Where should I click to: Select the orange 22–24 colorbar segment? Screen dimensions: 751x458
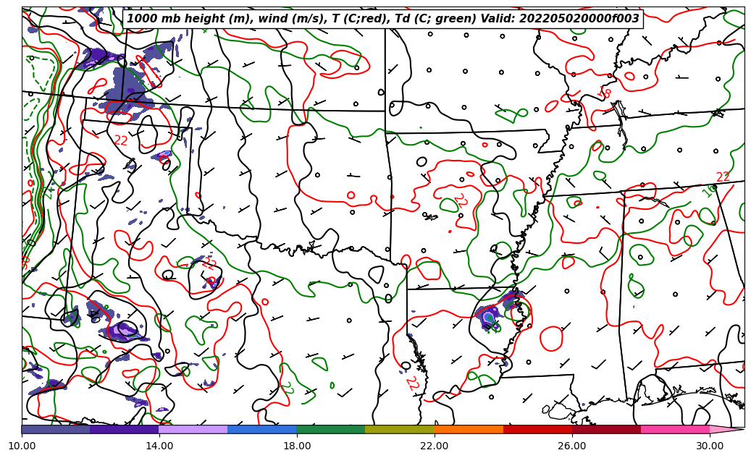point(469,429)
